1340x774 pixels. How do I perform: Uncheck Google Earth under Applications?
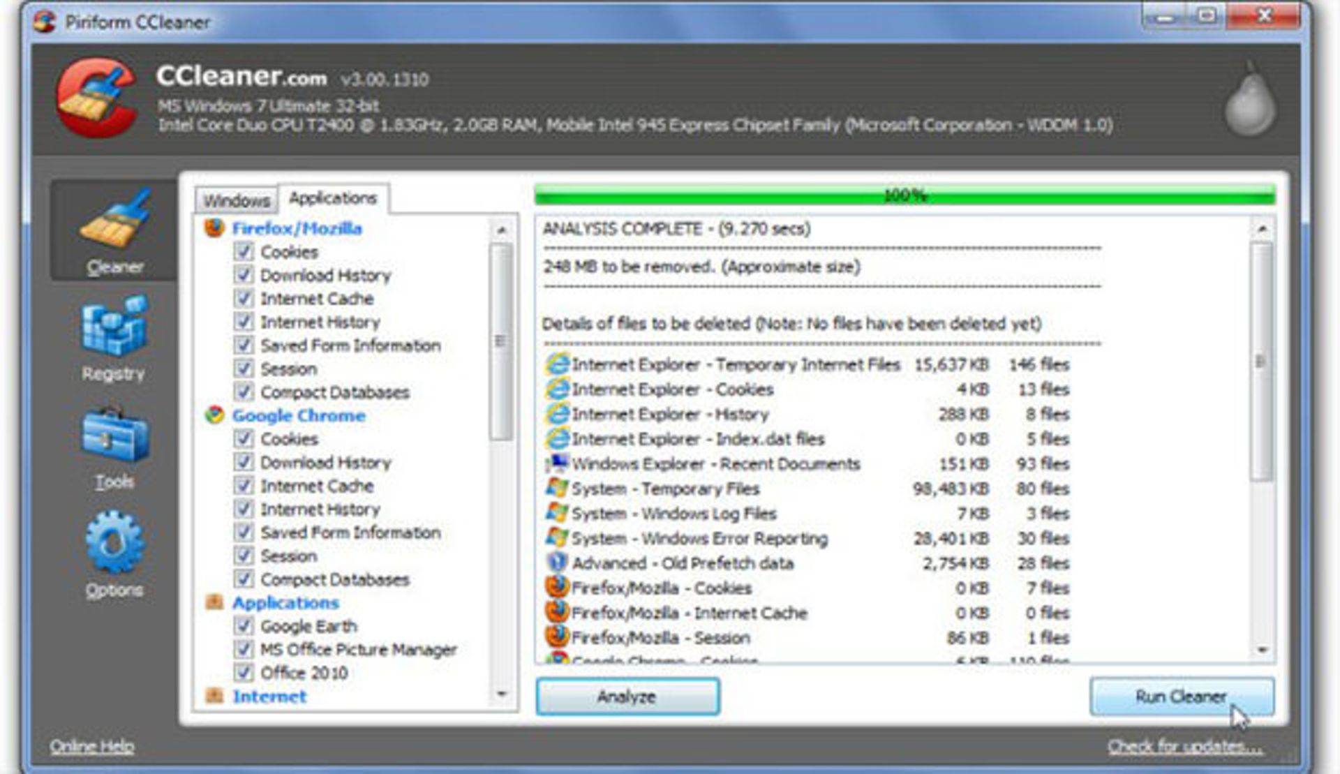(x=244, y=627)
